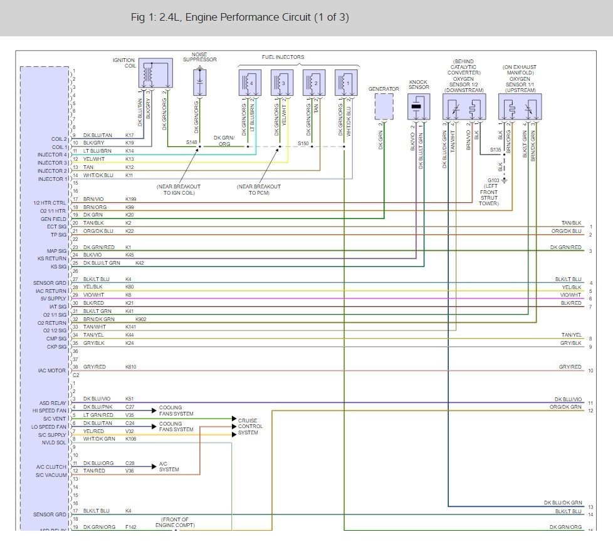Click 'DK GRN/RED K1' wire label at PCM
The image size is (613, 542).
point(107,247)
